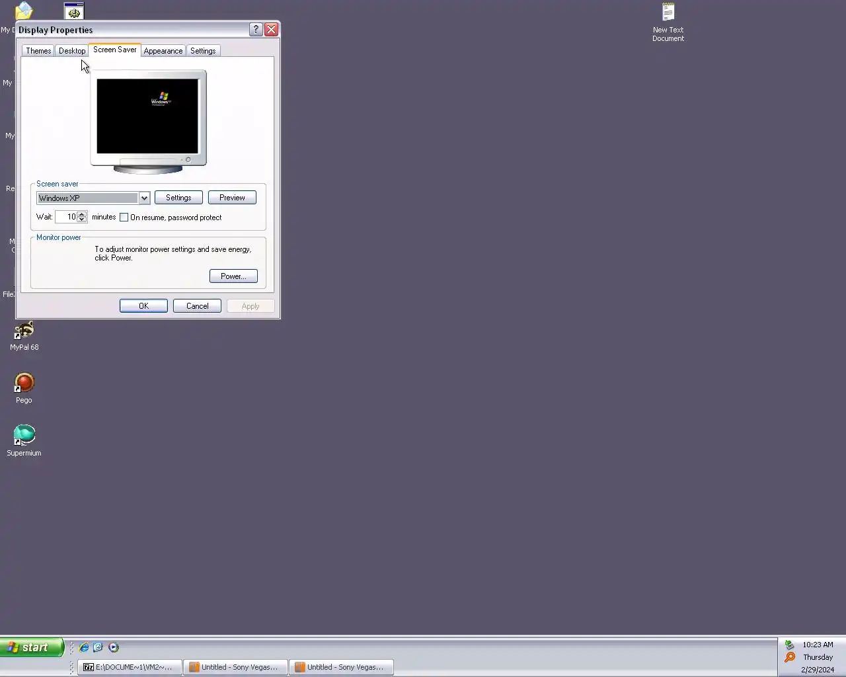This screenshot has height=677, width=846.
Task: Open the Appearance tab
Action: point(163,51)
